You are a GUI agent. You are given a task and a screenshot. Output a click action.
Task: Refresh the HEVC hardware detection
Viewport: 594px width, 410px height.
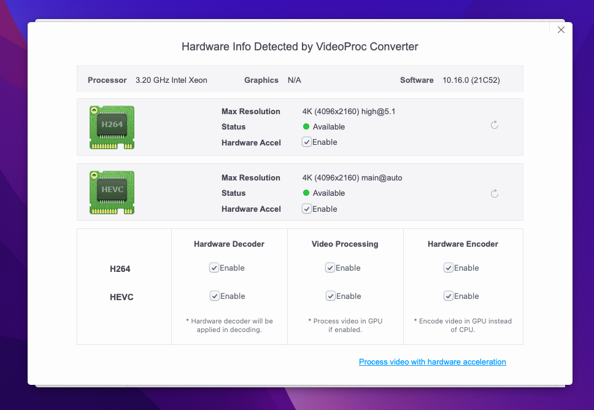[x=495, y=193]
